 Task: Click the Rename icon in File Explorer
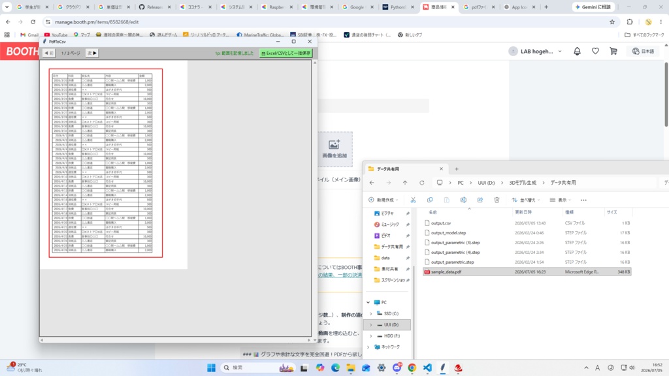point(463,200)
